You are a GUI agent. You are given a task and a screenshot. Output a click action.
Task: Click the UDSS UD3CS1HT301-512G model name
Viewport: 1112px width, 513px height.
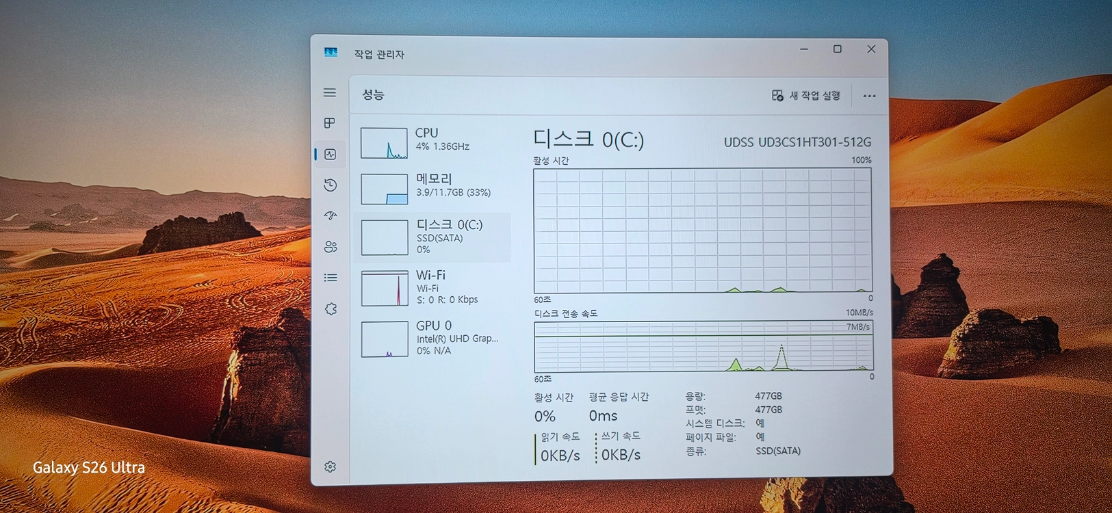point(798,142)
